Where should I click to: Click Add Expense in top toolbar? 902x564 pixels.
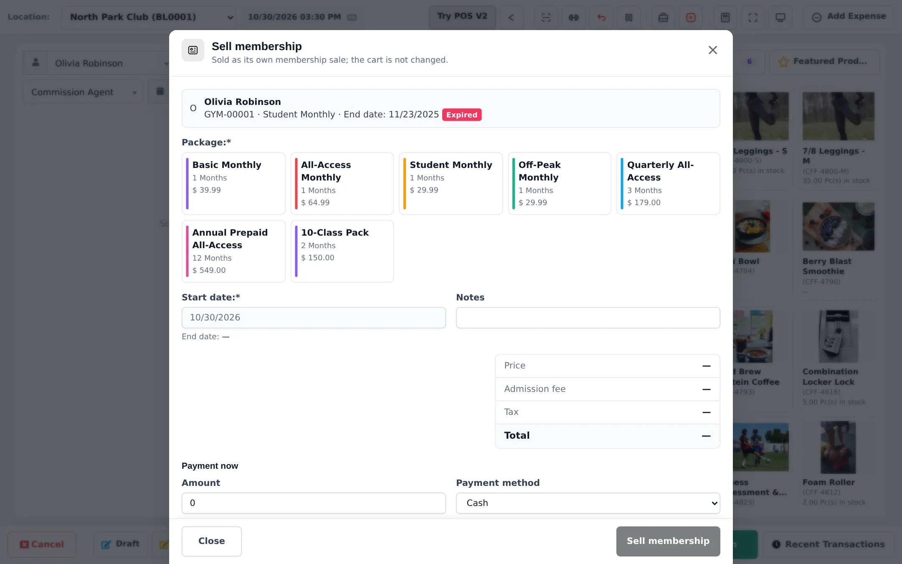(849, 17)
